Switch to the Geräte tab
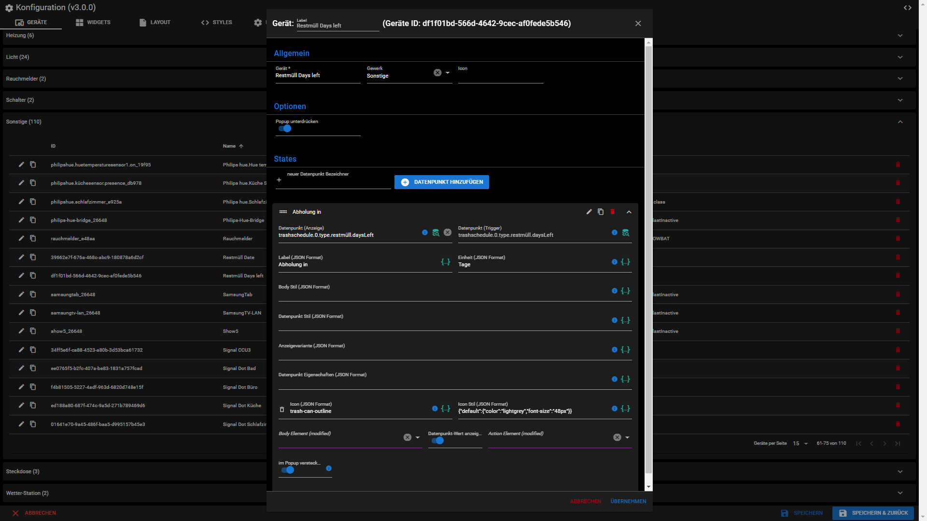 coord(31,22)
